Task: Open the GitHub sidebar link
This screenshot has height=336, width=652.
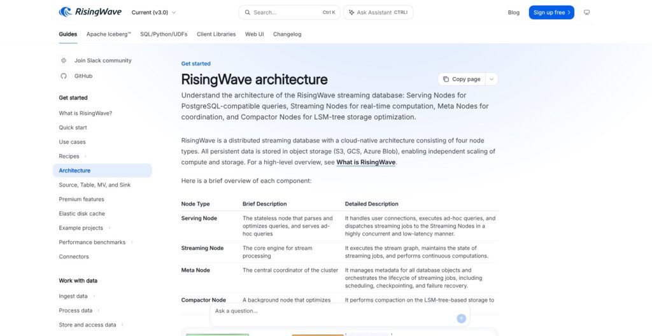Action: (83, 76)
